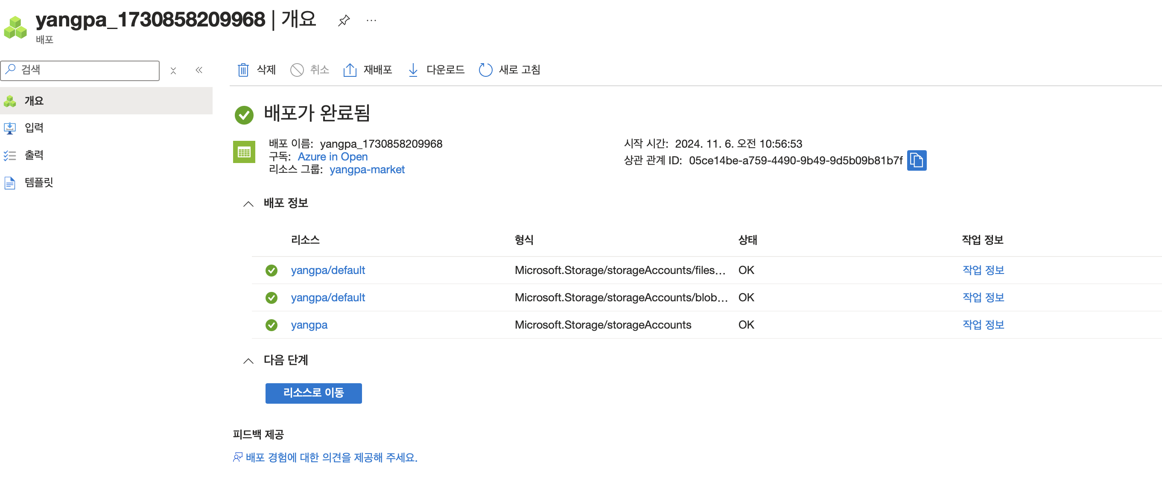The width and height of the screenshot is (1162, 501).
Task: Click the refresh (새로 고침) icon
Action: tap(485, 70)
